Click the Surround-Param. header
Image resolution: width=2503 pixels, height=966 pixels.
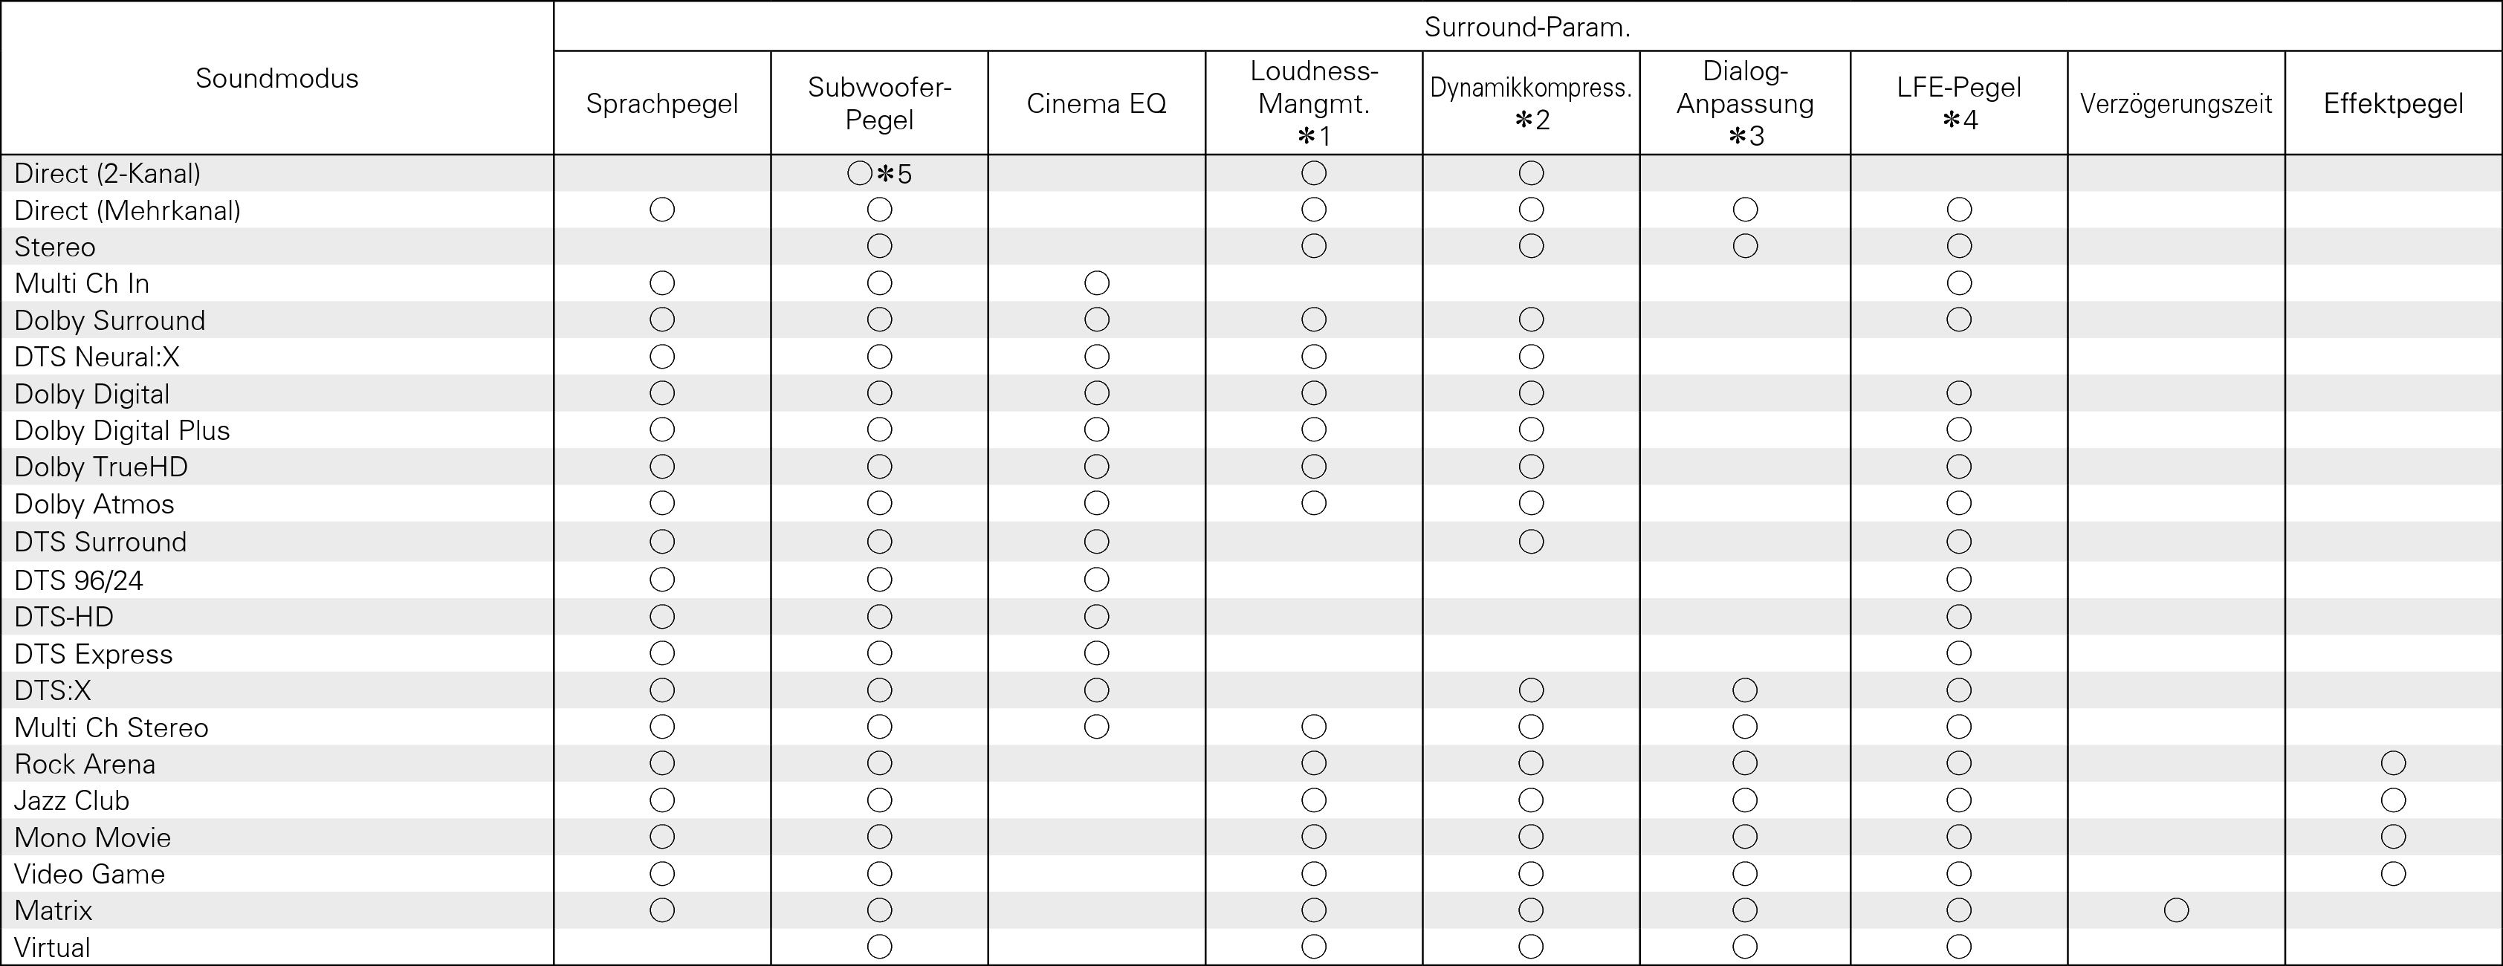[1526, 27]
